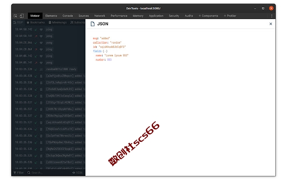Toggle the device toolbar icon
Image resolution: width=288 pixels, height=180 pixels.
[x=22, y=16]
